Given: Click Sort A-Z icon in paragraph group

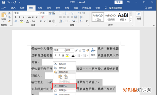Looking at the screenshot, I should tap(81, 21).
